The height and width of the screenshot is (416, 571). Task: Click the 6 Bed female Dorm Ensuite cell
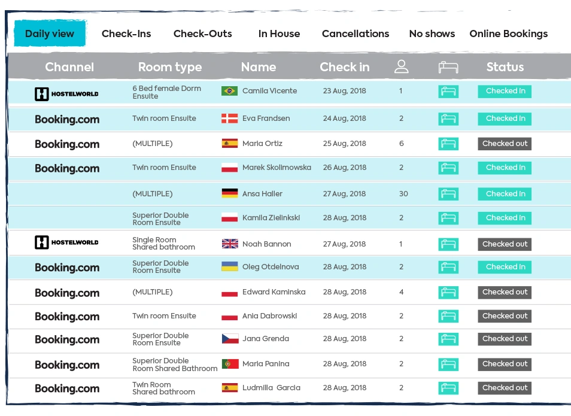[x=167, y=92]
